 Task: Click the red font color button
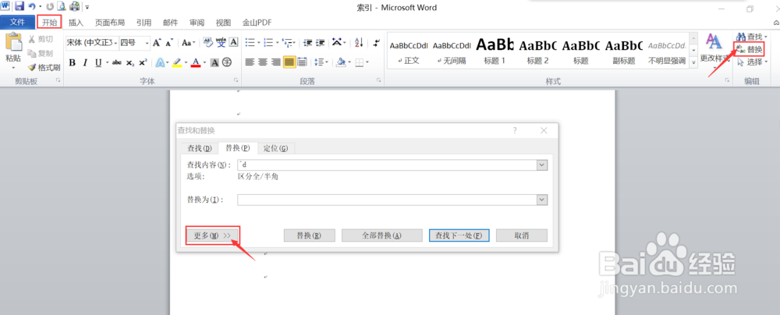[196, 62]
